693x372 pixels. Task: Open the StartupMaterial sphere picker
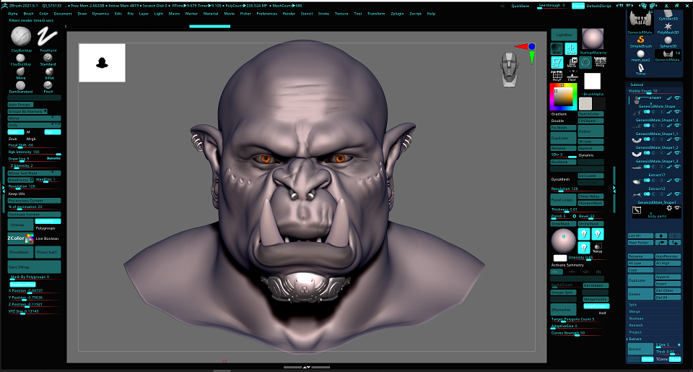[593, 39]
